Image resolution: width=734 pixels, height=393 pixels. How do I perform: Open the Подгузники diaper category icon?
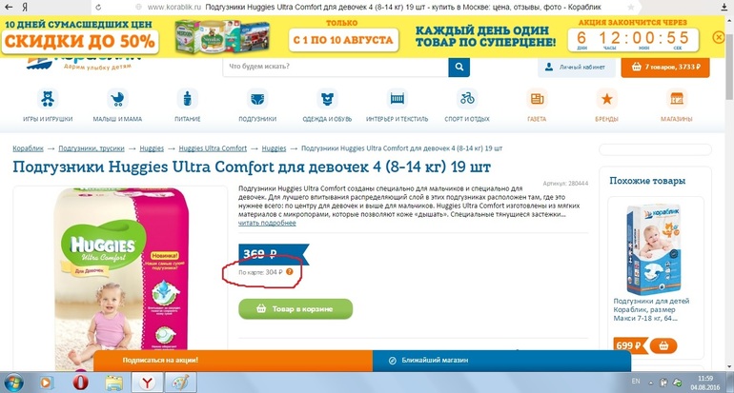tap(257, 99)
